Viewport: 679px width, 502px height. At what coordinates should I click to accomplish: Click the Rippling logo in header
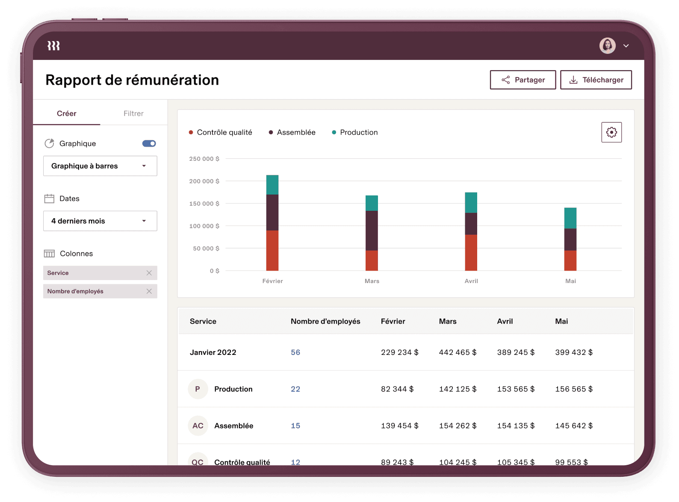click(53, 46)
